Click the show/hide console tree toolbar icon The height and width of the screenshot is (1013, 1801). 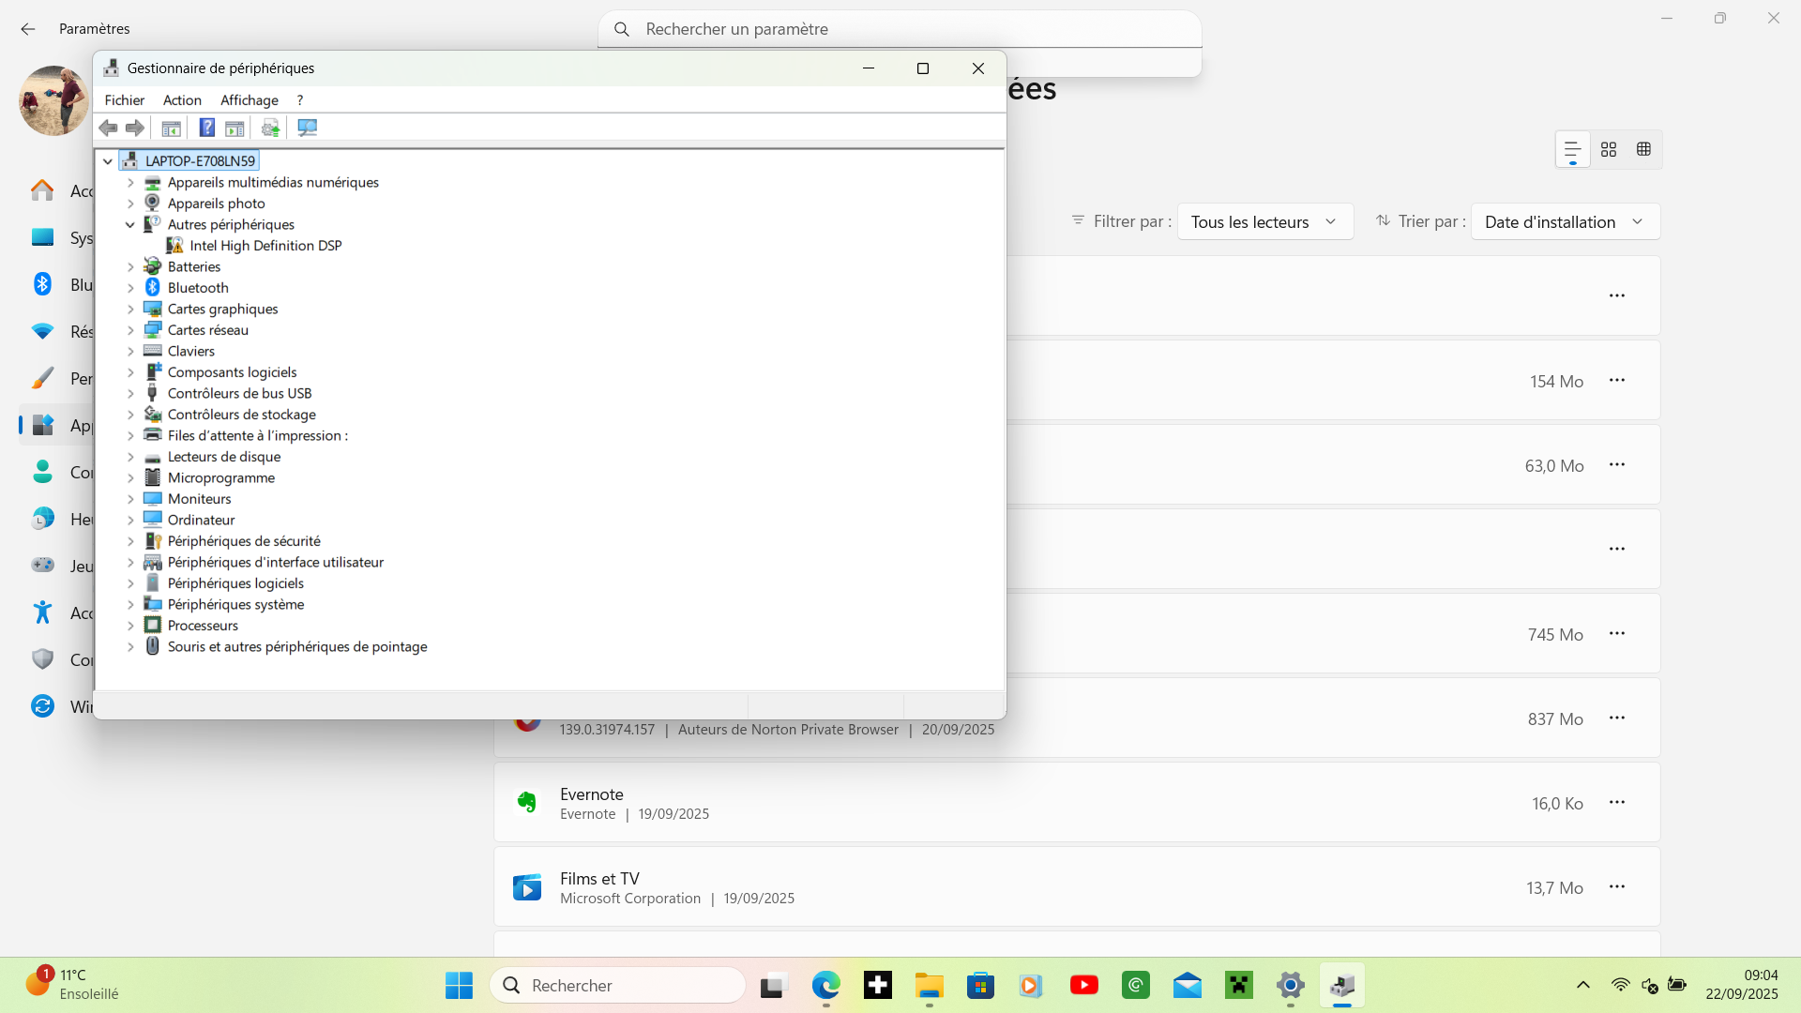[x=171, y=128]
